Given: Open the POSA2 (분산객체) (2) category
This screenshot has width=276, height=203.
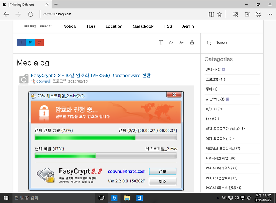Looking at the screenshot, I should point(222,178).
